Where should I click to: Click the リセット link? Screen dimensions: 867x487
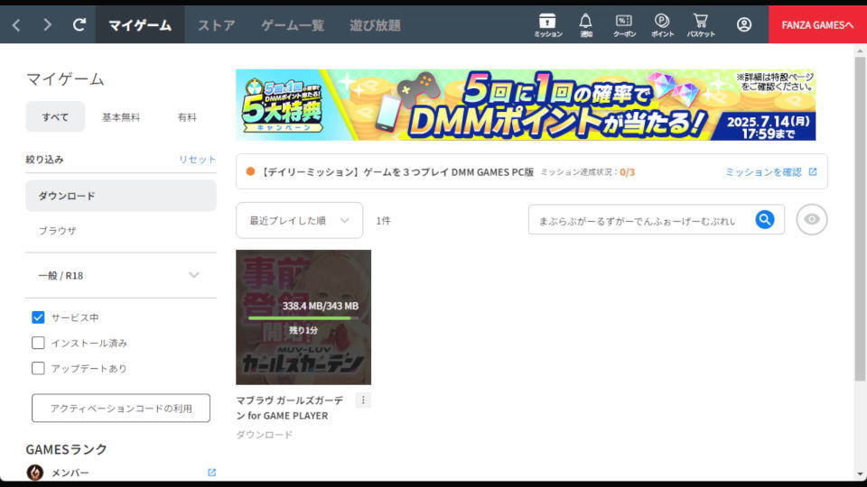197,160
